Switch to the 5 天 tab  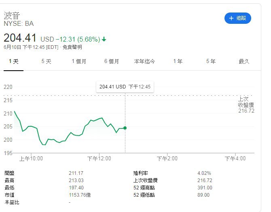click(46, 61)
